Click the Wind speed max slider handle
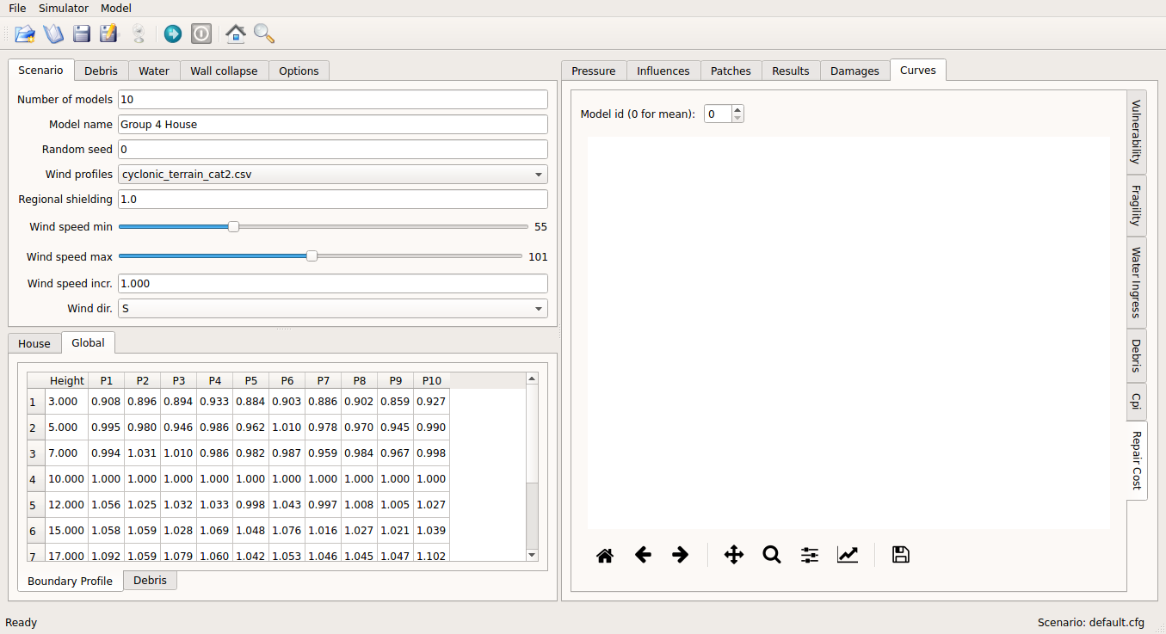 coord(312,256)
